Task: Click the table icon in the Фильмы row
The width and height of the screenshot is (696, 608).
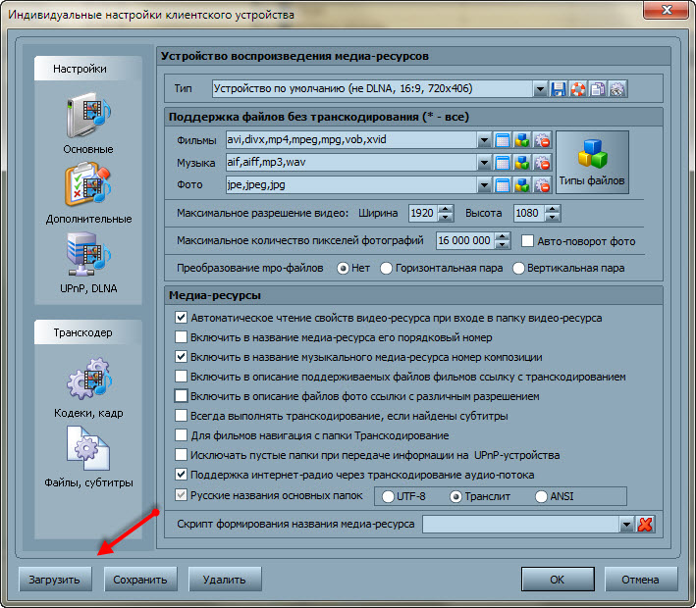Action: point(503,140)
